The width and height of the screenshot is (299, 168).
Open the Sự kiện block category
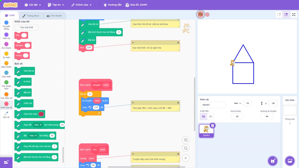click(6, 55)
